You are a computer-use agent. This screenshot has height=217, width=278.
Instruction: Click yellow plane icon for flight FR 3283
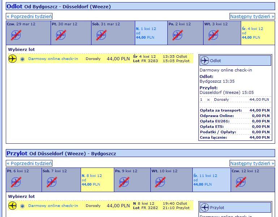point(12,58)
